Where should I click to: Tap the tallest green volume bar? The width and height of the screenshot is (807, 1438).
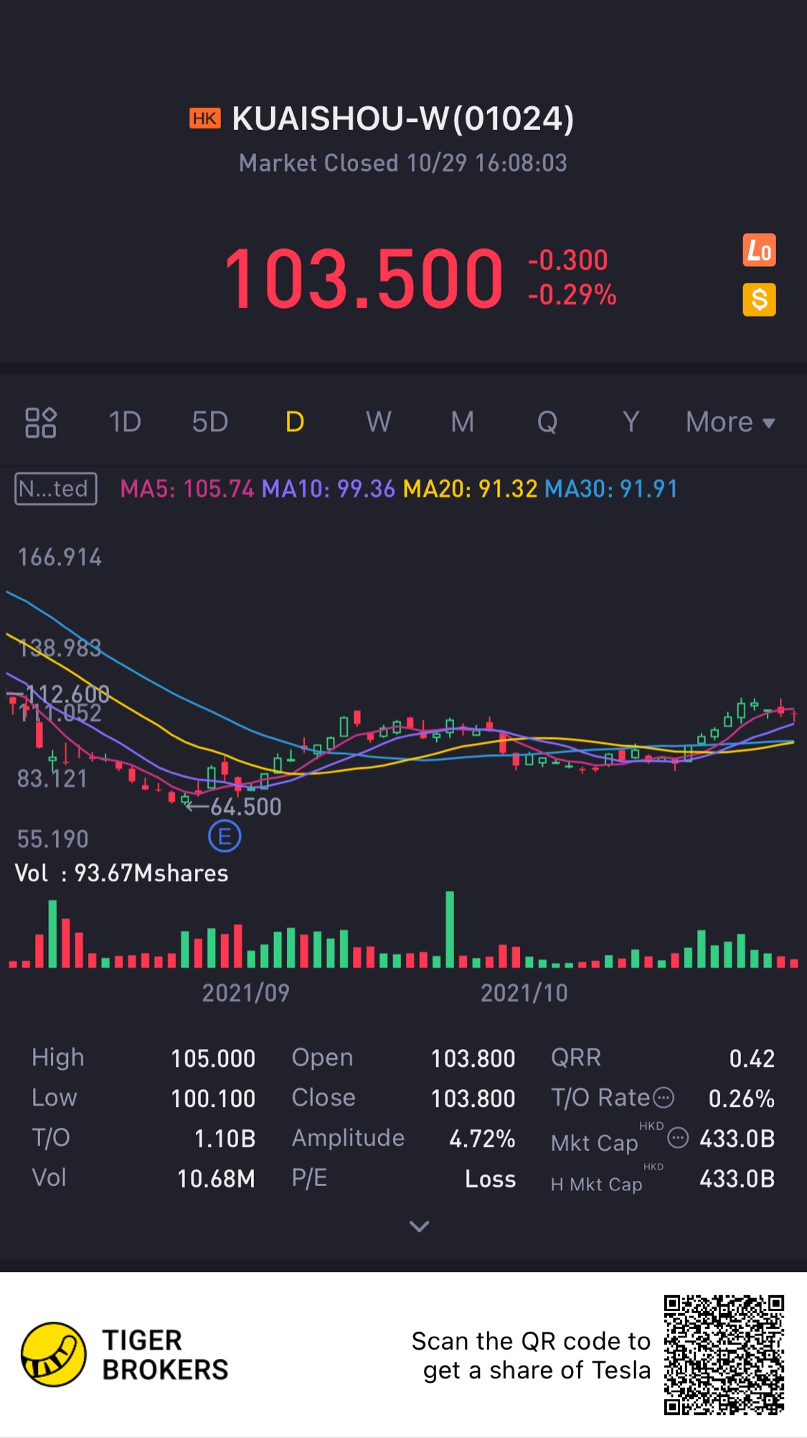[x=450, y=929]
